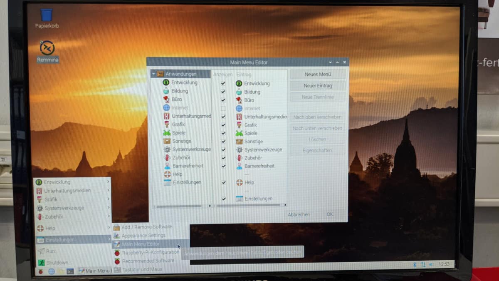499x281 pixels.
Task: Click the network arrows icon in tray
Action: point(423,264)
